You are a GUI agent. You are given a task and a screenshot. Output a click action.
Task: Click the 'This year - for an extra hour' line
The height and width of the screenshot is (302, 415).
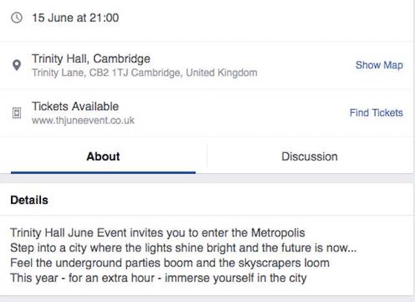pyautogui.click(x=158, y=278)
